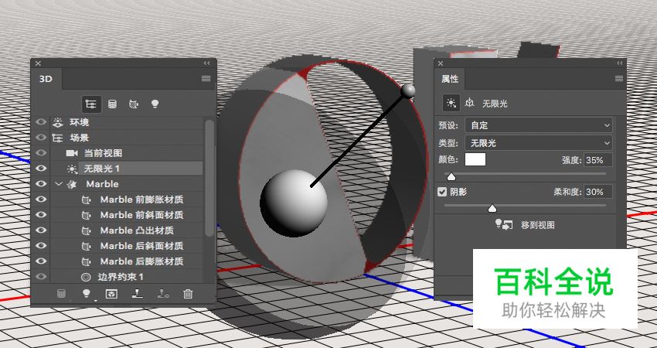The image size is (657, 348).
Task: Open the 预设 preset dropdown
Action: pyautogui.click(x=539, y=125)
